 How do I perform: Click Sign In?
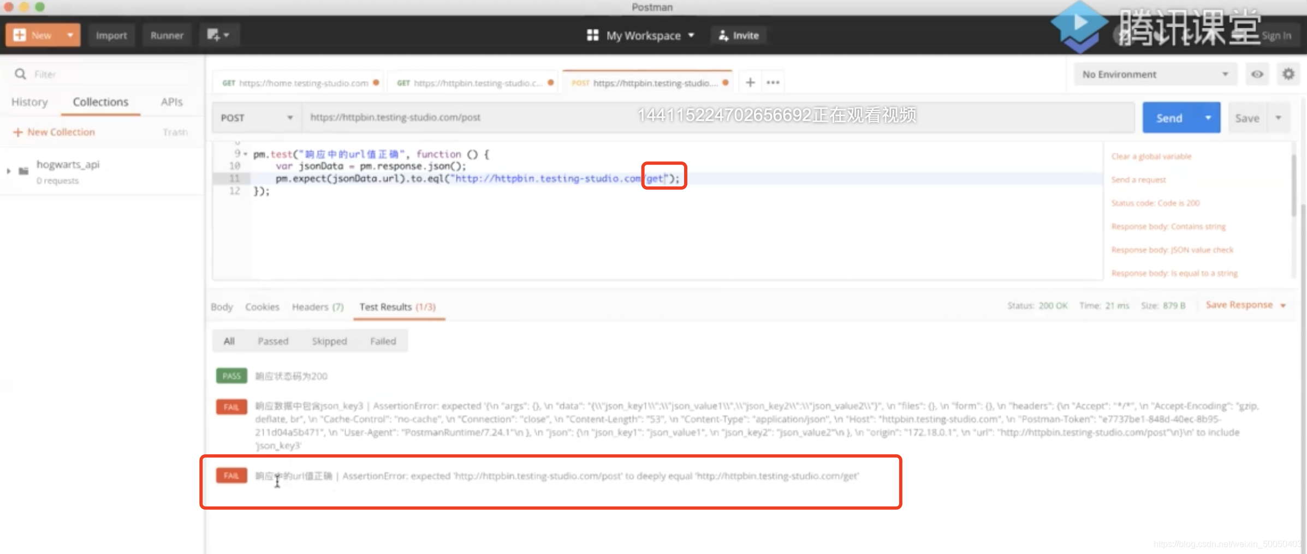[x=1276, y=36]
